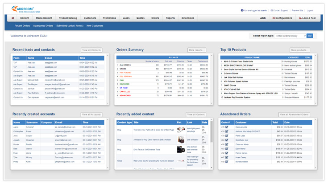Click View all Accounts button
The height and width of the screenshot is (184, 328).
pos(91,114)
